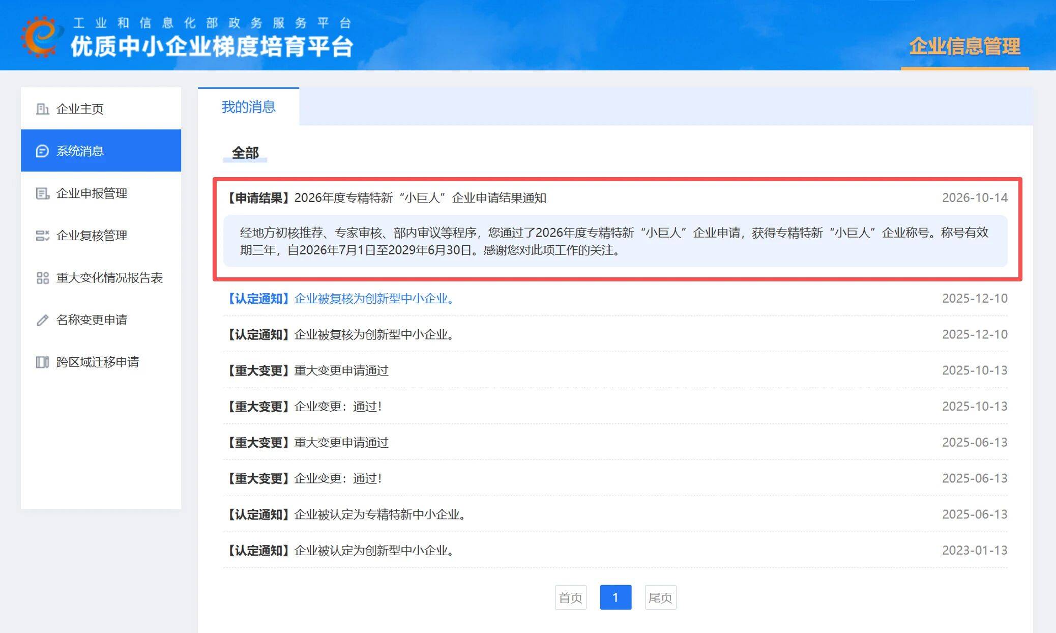Screen dimensions: 1056x633
Task: Click page 1 pagination button
Action: [615, 597]
